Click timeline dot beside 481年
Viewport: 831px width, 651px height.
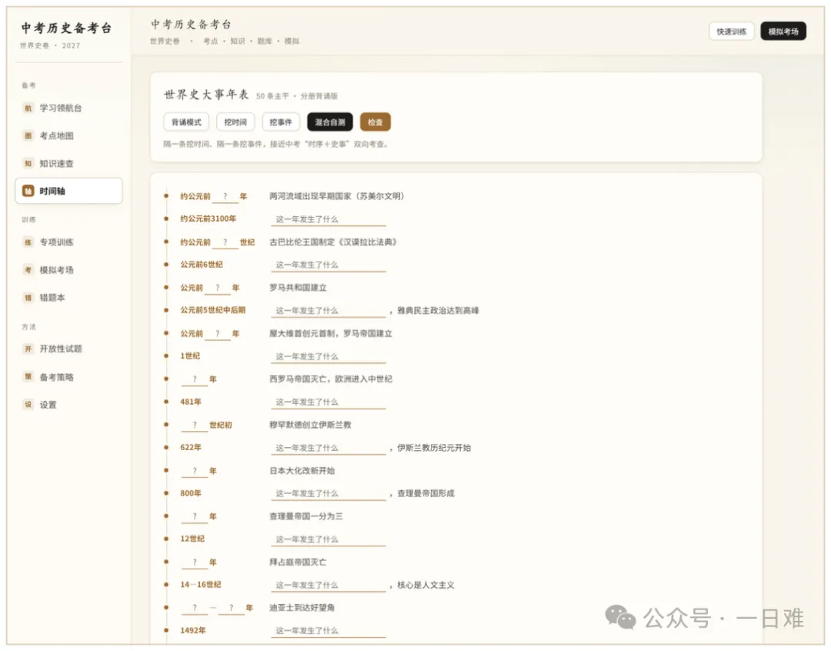[166, 402]
